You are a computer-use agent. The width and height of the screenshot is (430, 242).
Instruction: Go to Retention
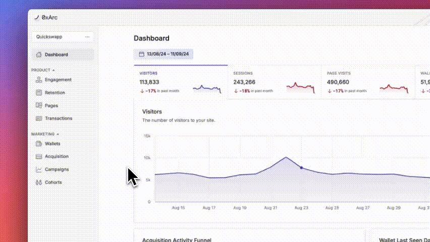point(55,93)
